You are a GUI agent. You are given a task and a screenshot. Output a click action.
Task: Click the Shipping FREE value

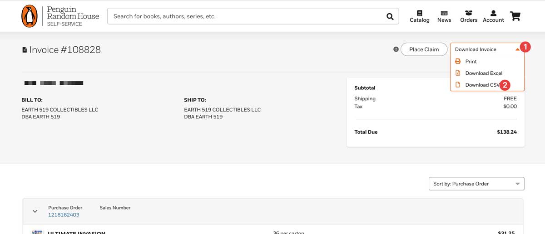click(x=510, y=98)
